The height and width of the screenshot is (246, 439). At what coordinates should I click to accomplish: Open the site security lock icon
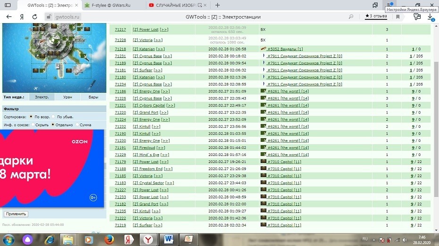point(49,17)
